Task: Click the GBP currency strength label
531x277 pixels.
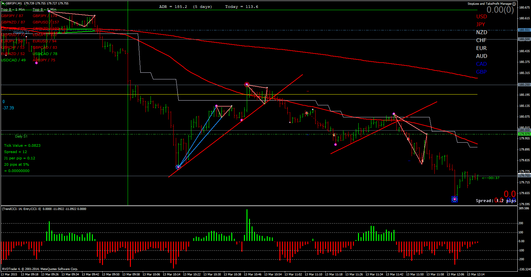Action: coord(481,72)
